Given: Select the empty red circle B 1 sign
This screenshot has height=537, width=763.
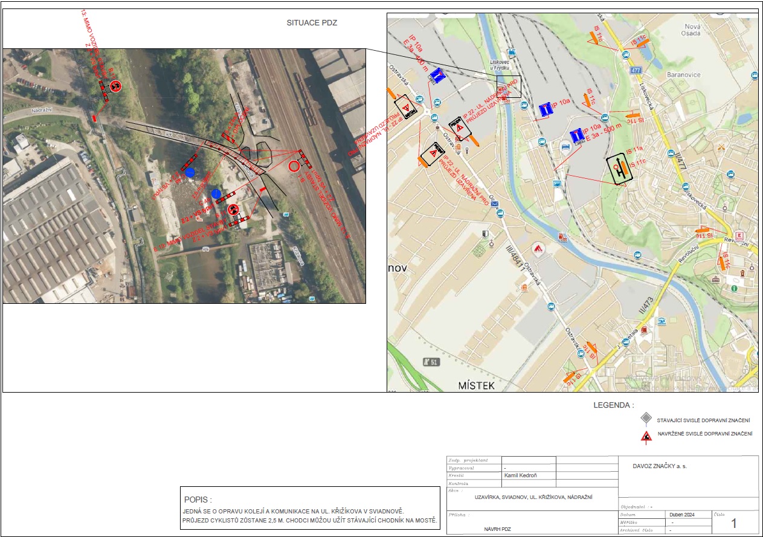Looking at the screenshot, I should (294, 166).
